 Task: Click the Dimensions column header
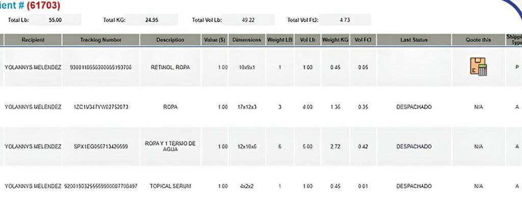(x=247, y=40)
